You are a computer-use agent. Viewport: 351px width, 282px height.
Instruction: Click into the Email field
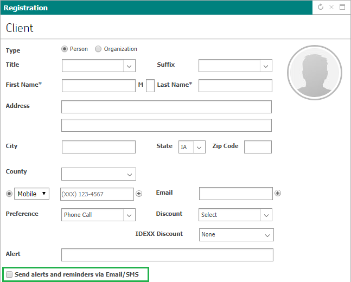click(x=236, y=194)
